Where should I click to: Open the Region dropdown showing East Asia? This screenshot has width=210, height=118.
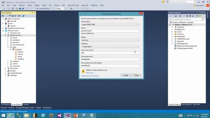[x=110, y=40]
